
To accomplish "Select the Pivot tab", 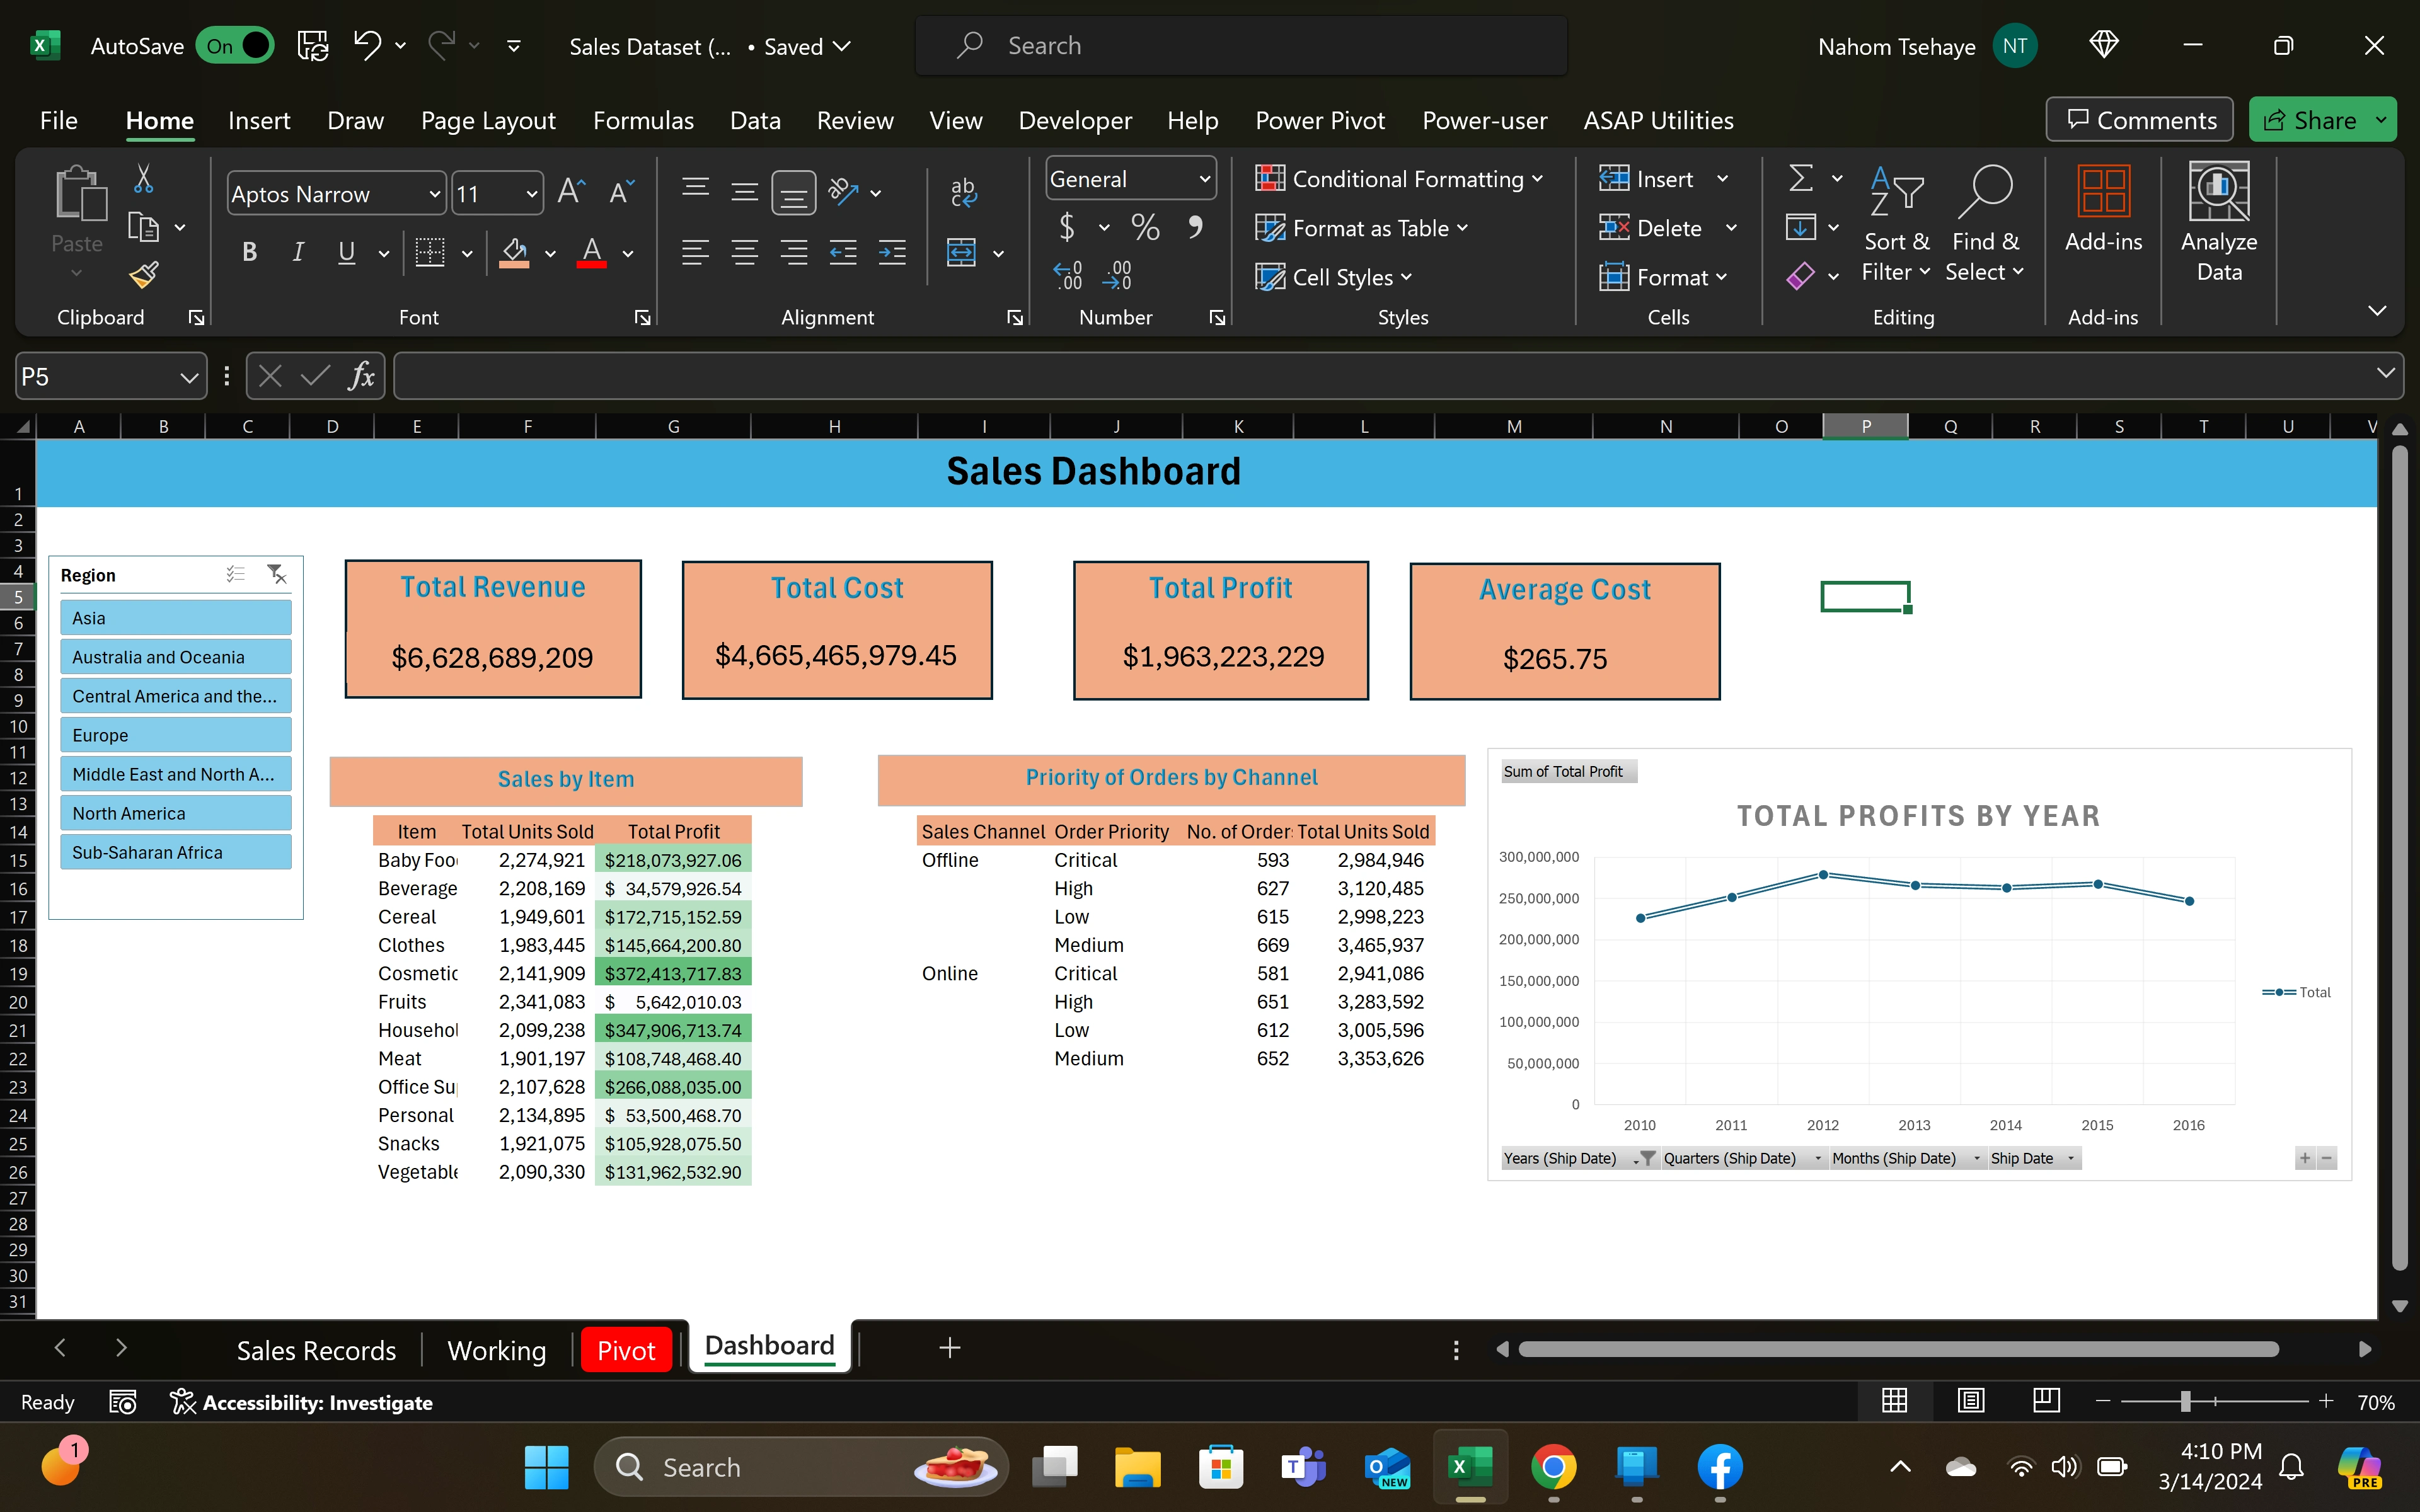I will pyautogui.click(x=625, y=1346).
